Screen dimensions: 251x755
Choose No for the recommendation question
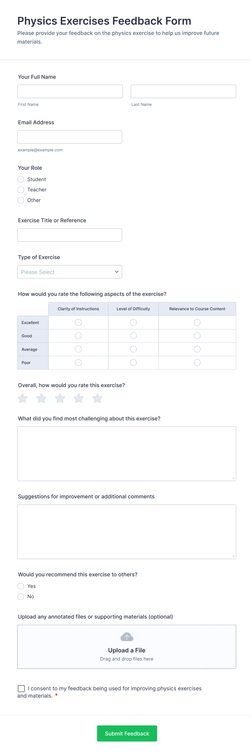click(21, 596)
